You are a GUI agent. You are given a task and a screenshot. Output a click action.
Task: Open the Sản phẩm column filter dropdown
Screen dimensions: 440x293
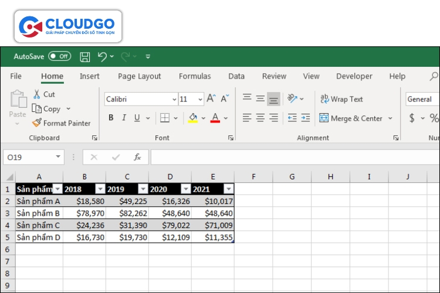coord(57,189)
